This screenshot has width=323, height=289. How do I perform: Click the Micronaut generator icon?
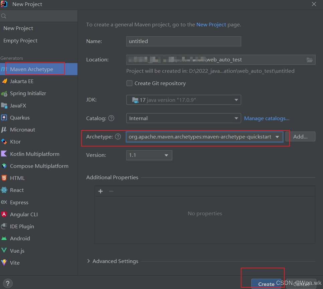click(4, 130)
